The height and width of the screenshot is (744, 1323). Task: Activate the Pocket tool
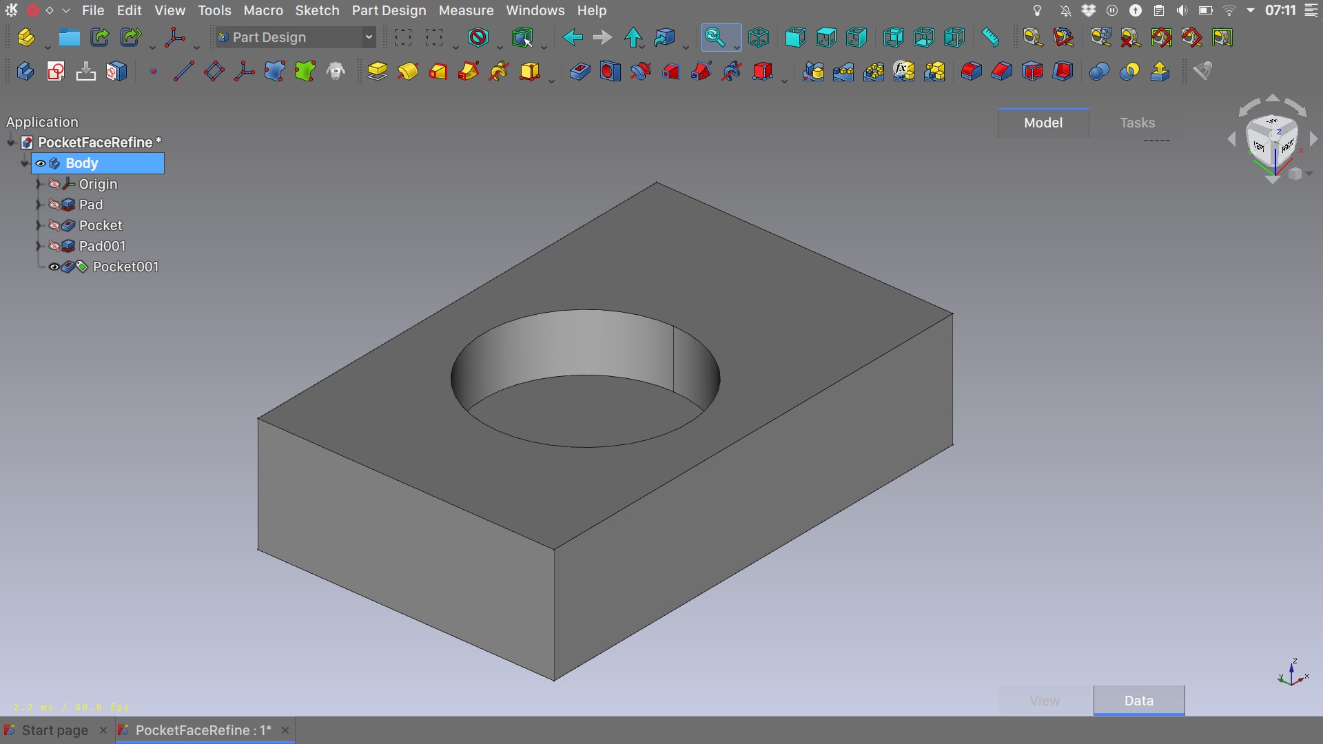pyautogui.click(x=580, y=71)
